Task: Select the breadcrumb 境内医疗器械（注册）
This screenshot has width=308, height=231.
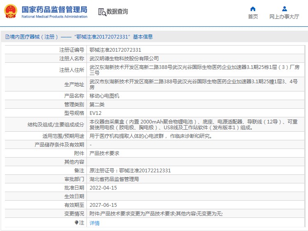Action: click(x=34, y=37)
